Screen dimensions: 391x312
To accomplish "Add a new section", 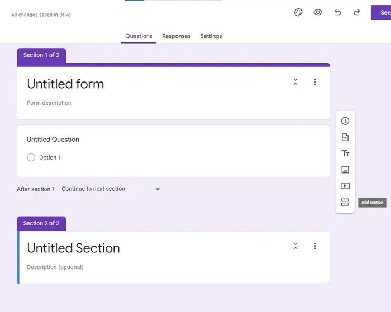I will click(345, 202).
